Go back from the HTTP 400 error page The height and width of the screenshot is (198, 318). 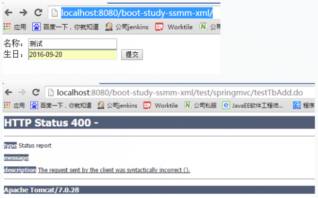8,92
